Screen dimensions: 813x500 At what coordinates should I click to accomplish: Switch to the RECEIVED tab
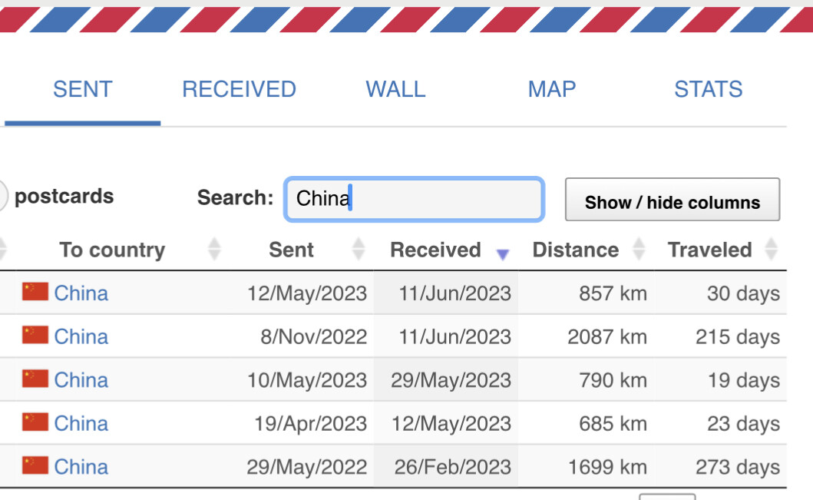pos(239,89)
